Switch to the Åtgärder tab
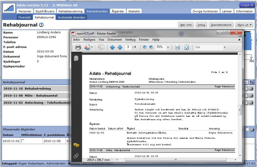Screen dimensions: 257x167 118,11
